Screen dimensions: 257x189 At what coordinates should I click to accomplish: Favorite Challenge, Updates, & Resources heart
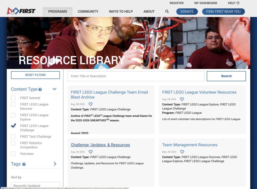coord(91,152)
